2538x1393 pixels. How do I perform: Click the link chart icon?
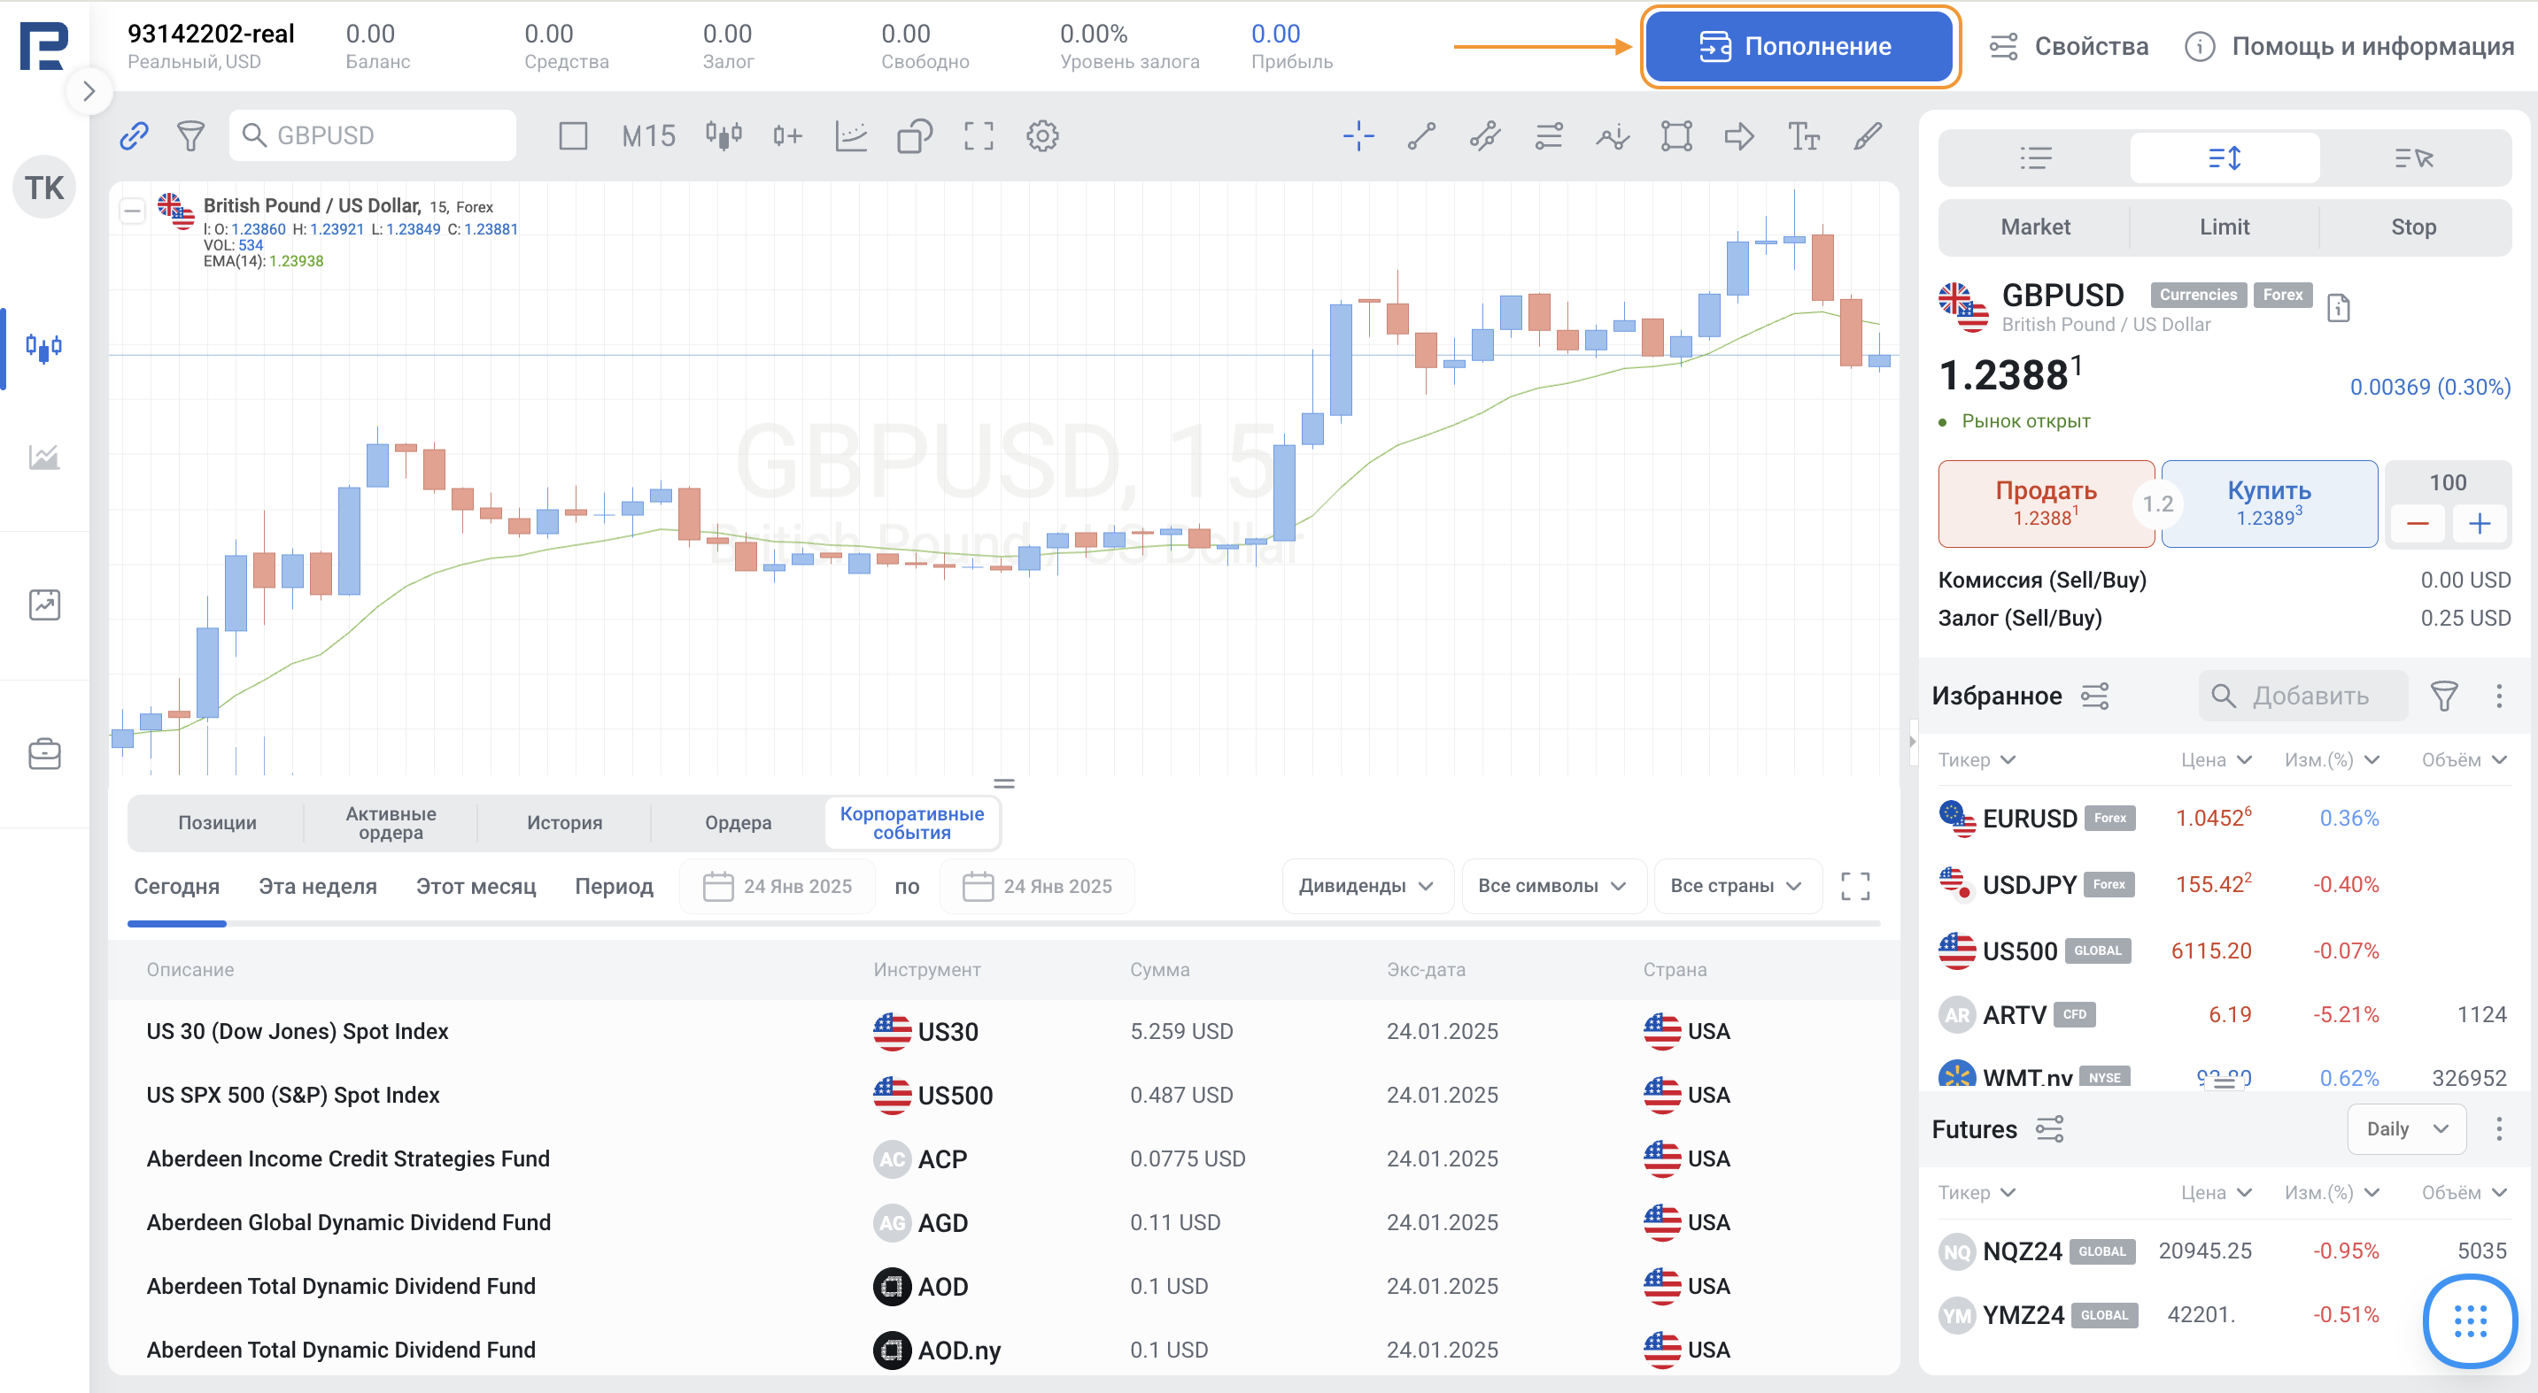point(134,136)
